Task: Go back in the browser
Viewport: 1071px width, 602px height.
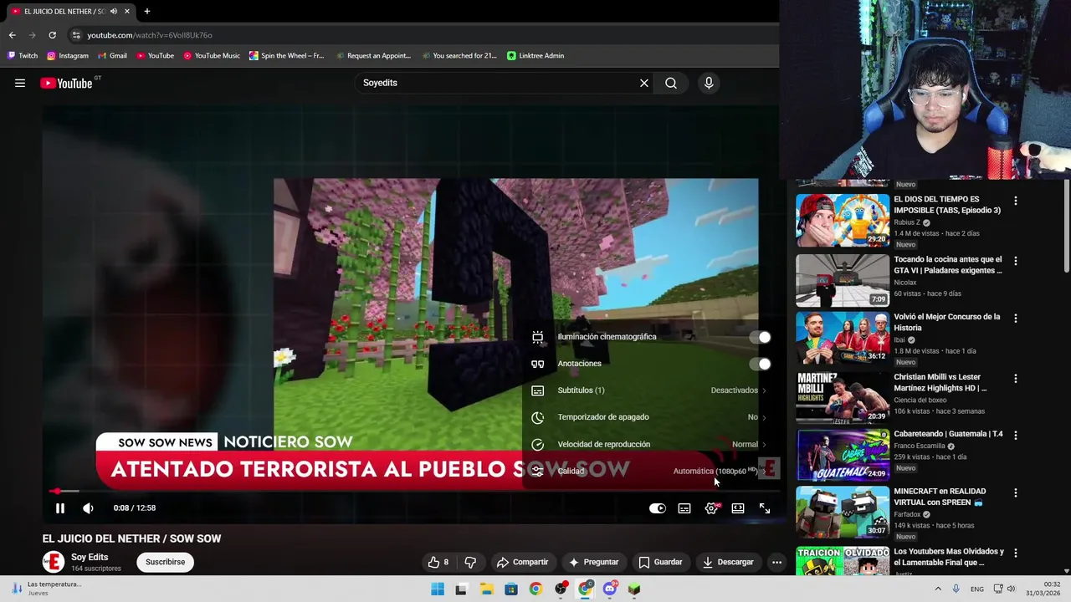Action: point(12,35)
